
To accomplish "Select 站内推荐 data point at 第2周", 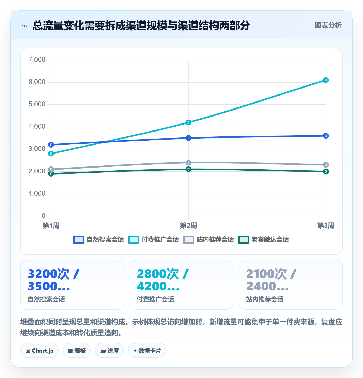I will click(x=189, y=163).
